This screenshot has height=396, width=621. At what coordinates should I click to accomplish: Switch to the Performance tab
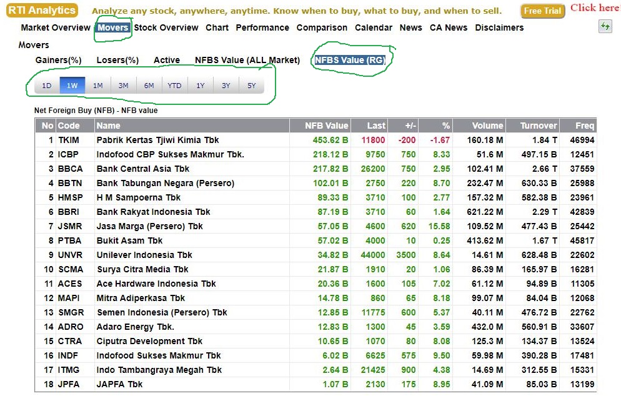262,27
